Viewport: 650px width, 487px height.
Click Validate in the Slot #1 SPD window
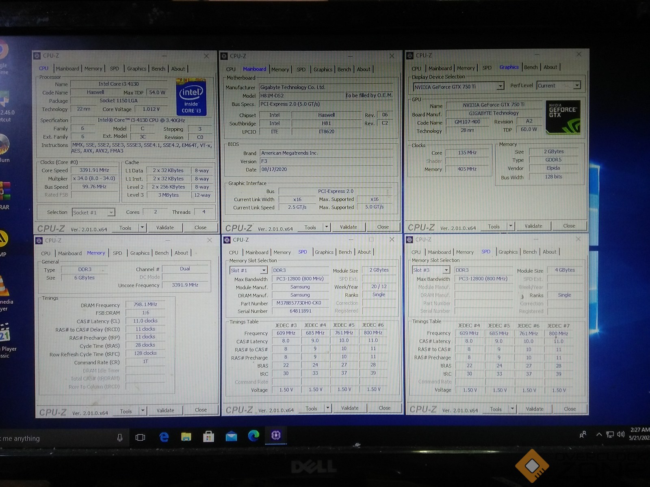349,408
